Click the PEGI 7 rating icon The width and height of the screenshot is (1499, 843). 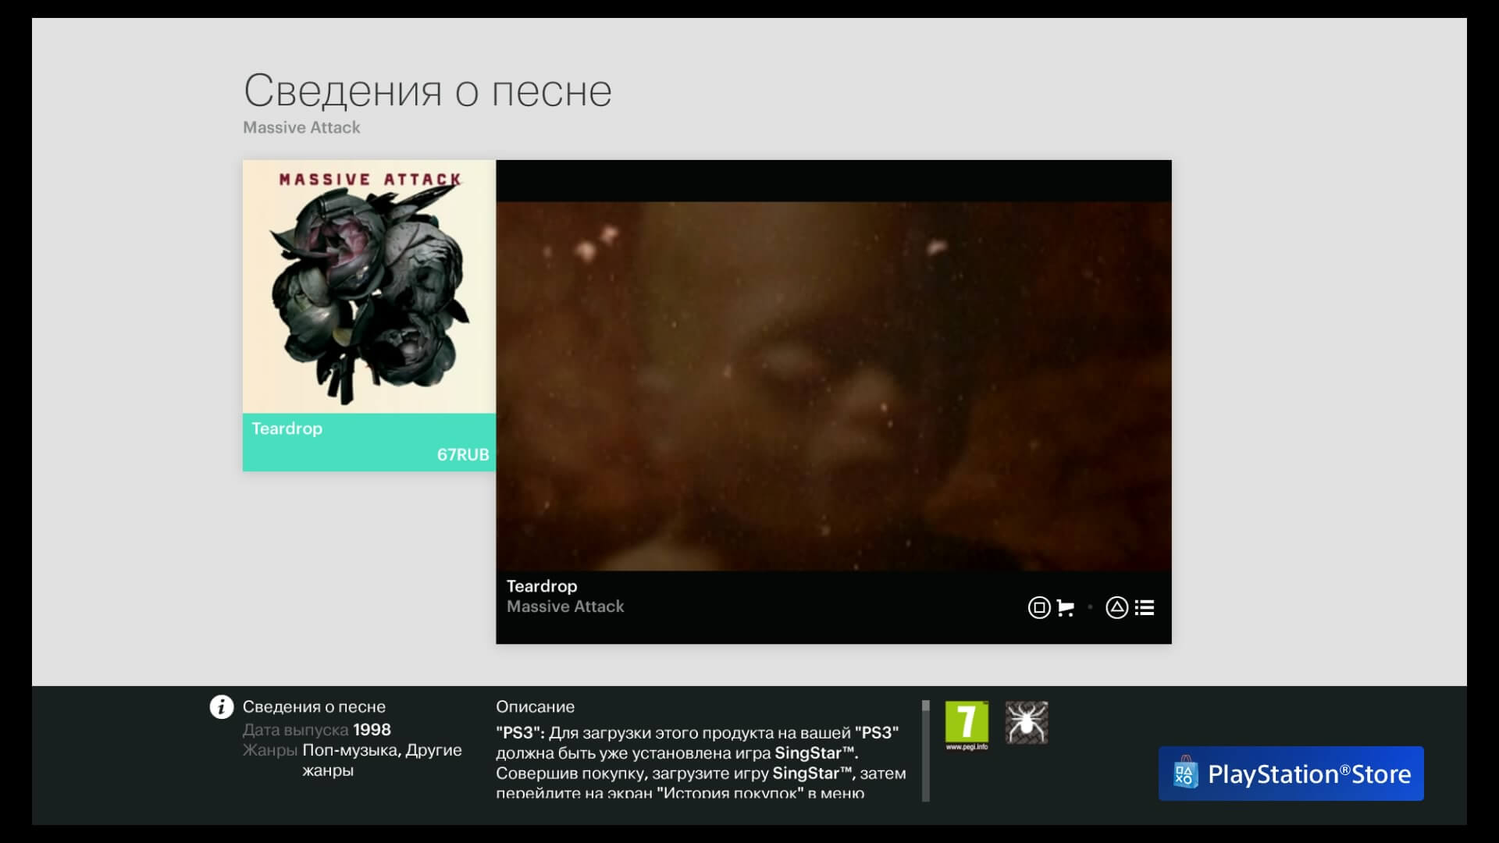(x=967, y=720)
